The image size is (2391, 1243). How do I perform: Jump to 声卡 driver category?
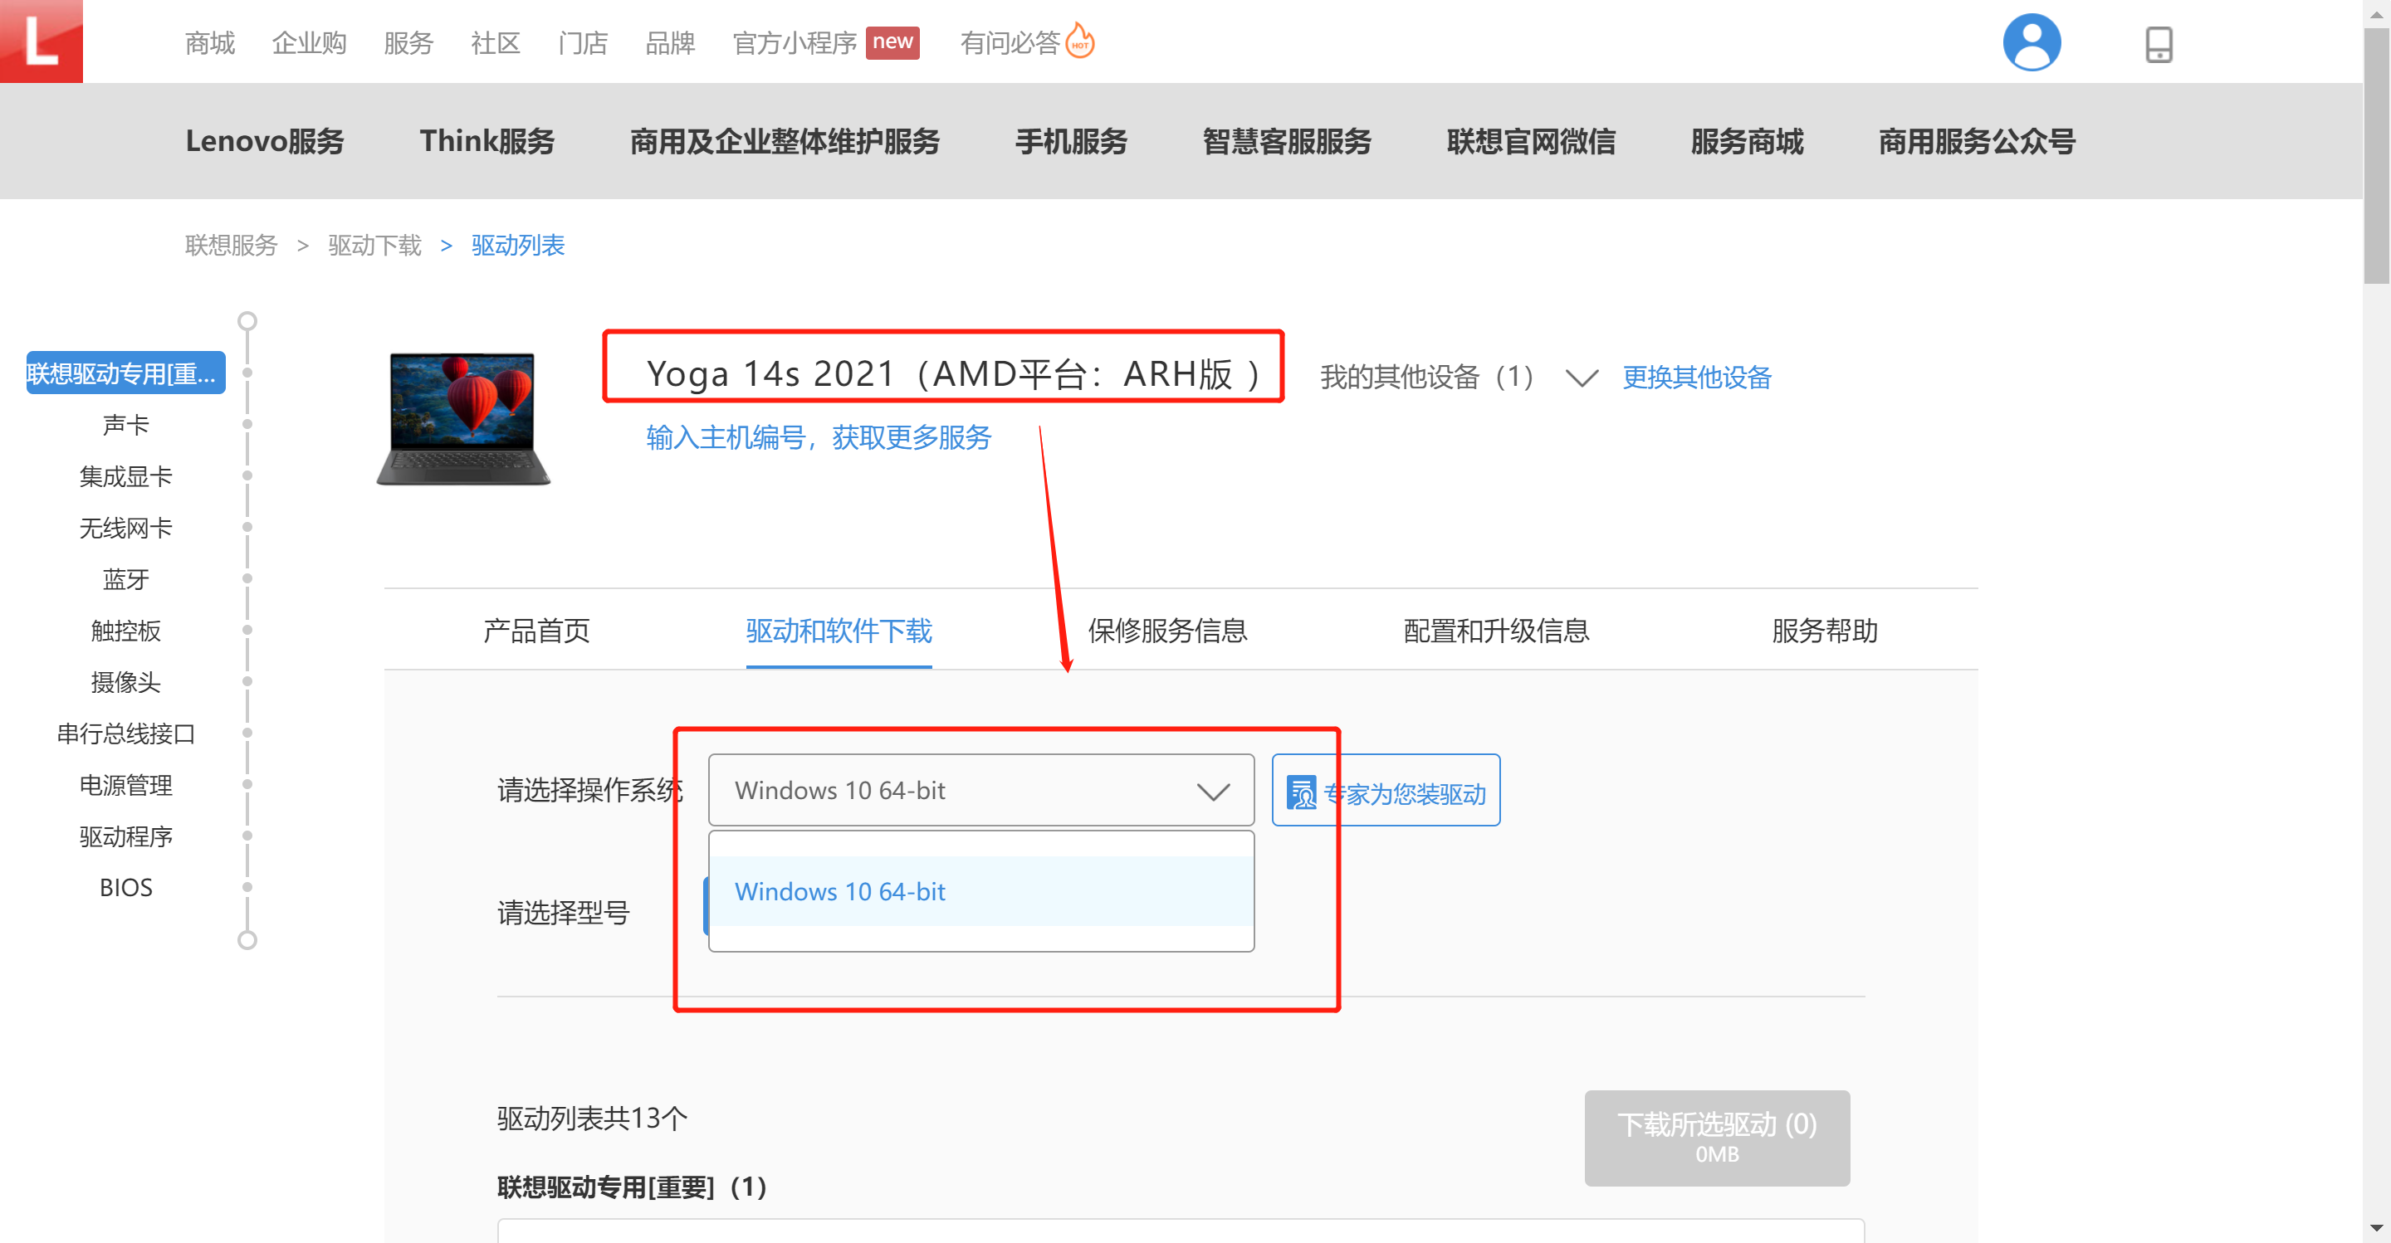tap(125, 425)
